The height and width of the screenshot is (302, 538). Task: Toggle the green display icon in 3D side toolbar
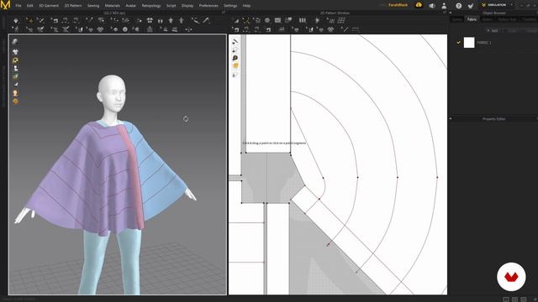(15, 76)
